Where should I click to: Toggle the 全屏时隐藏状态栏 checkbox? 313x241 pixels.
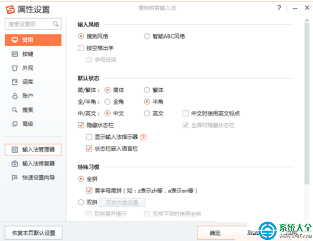[x=186, y=125]
